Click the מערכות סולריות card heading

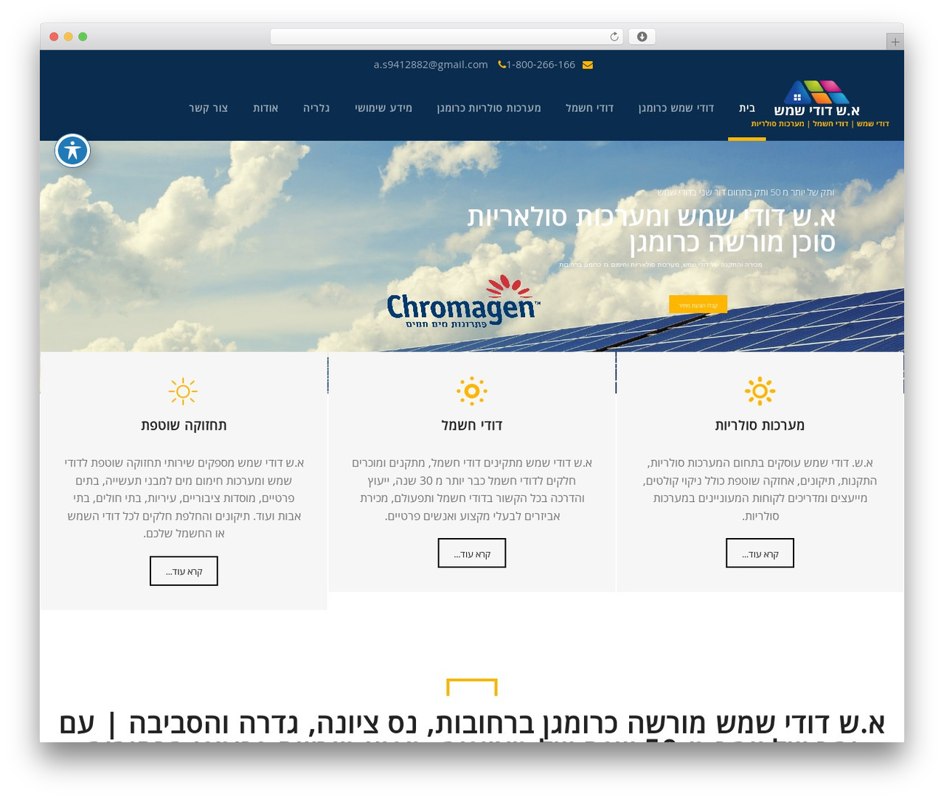click(760, 425)
